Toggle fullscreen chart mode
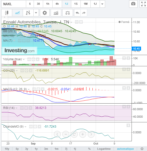This screenshot has width=147, height=151. pos(144,4)
